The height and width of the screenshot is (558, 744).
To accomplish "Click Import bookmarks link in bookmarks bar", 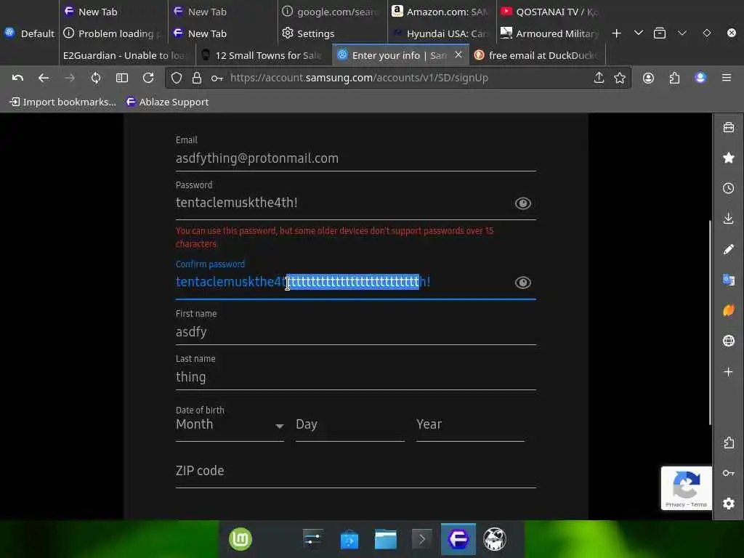I will [x=62, y=102].
